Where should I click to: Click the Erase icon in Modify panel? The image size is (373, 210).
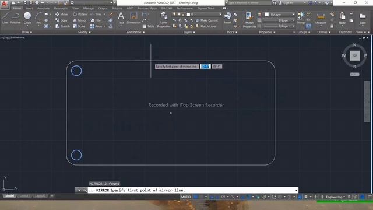(111, 14)
